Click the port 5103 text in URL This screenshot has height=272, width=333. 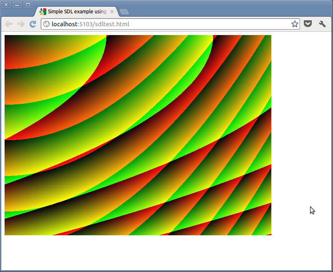pyautogui.click(x=85, y=24)
